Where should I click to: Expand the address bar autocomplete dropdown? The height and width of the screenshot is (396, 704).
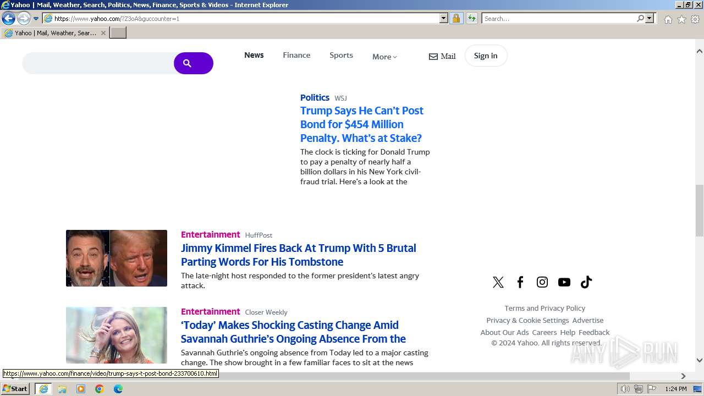(444, 18)
